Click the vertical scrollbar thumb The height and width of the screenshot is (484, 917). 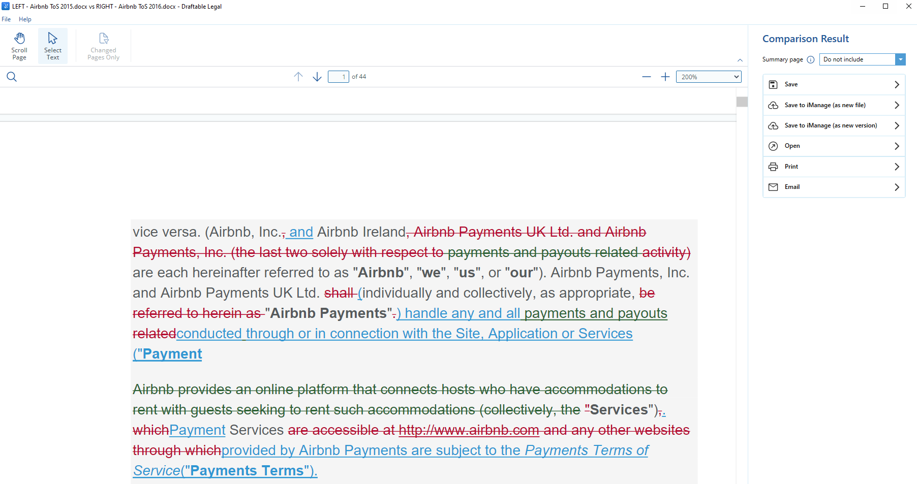[742, 102]
